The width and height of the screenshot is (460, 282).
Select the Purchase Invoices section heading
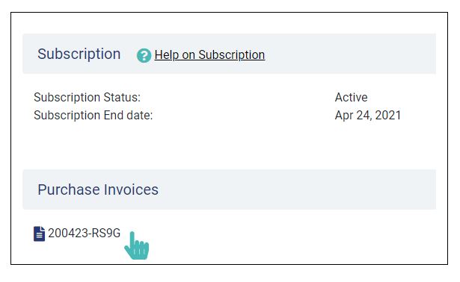click(x=98, y=189)
